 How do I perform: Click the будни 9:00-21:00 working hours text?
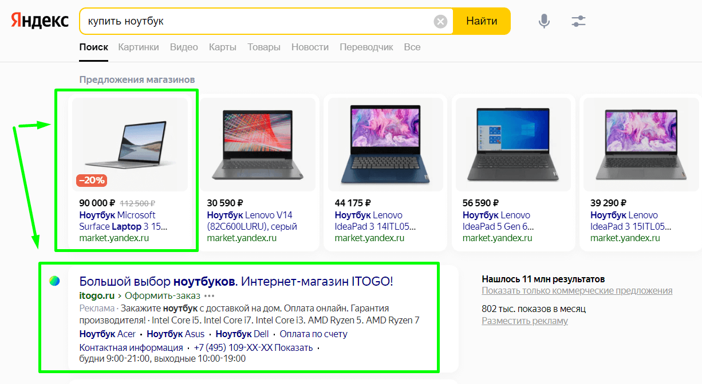tap(163, 359)
